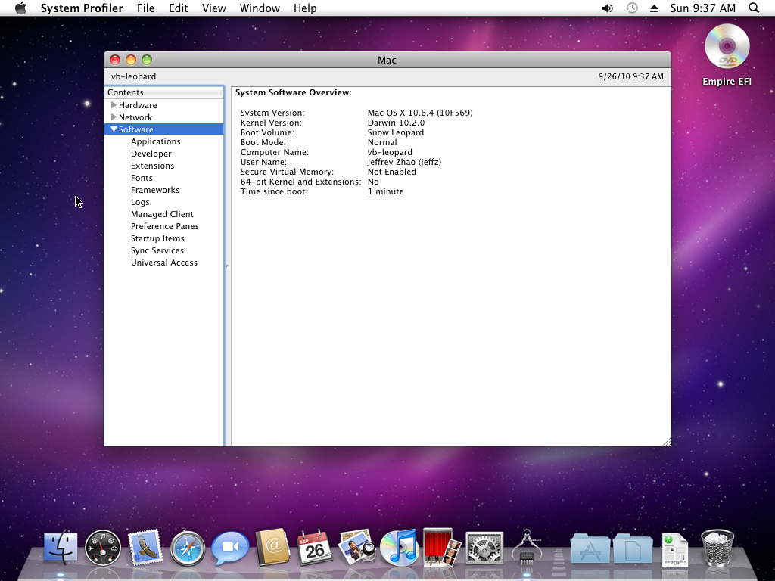Image resolution: width=775 pixels, height=581 pixels.
Task: Open Address Book icon in the Dock
Action: coord(272,548)
